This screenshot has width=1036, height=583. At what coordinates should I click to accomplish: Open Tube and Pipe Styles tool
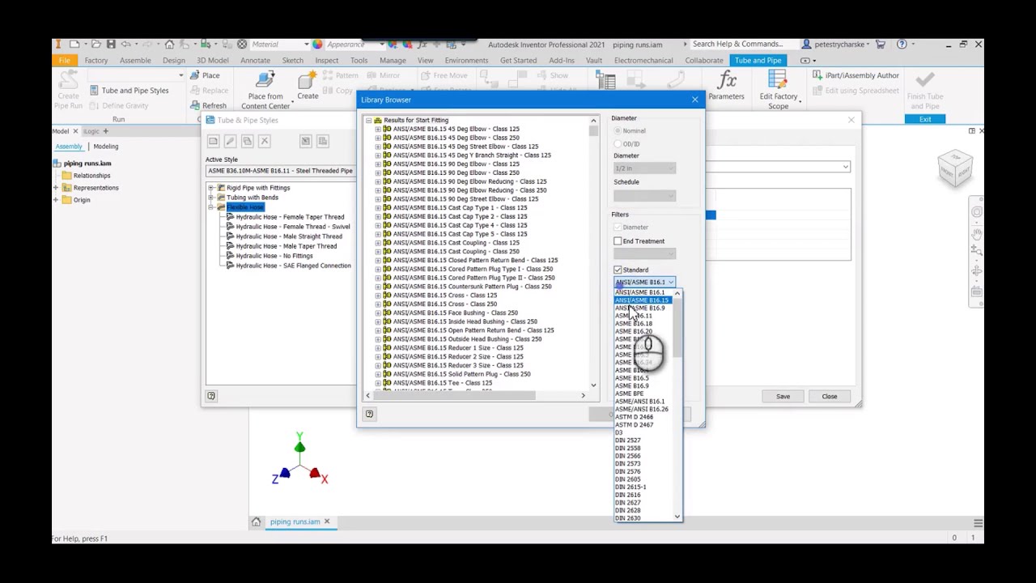click(129, 90)
